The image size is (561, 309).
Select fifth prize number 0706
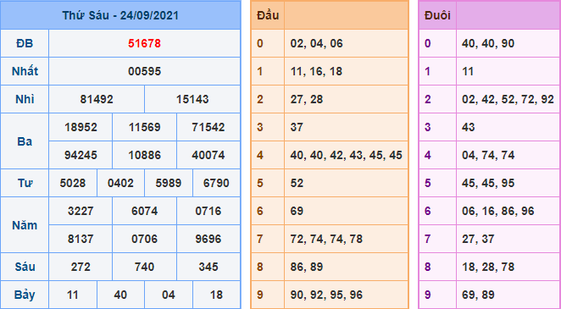coord(145,239)
